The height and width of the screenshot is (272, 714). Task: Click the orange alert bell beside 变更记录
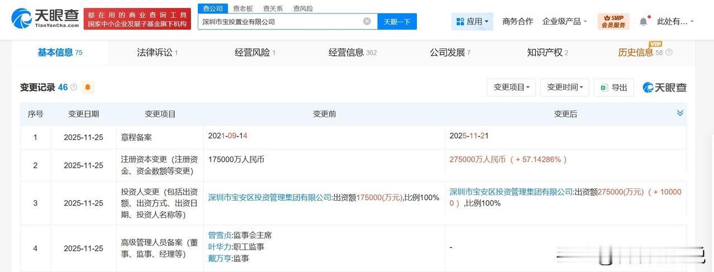tap(88, 88)
